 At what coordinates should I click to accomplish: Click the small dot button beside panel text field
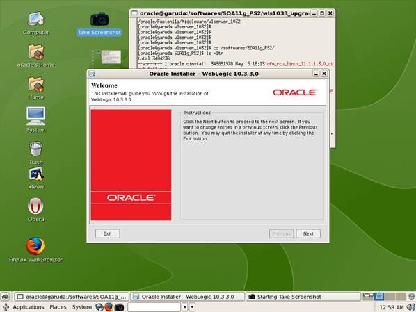tap(185, 307)
